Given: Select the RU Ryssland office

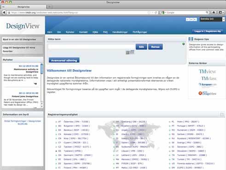Looking at the screenshot, I should (190, 138).
